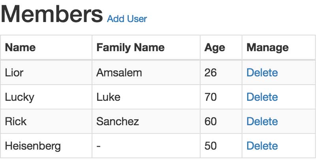This screenshot has width=319, height=163.
Task: Delete the Lior Amsalem member
Action: pyautogui.click(x=262, y=73)
